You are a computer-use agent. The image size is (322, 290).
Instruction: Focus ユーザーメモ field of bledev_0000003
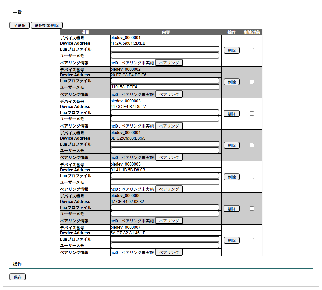pyautogui.click(x=165, y=119)
